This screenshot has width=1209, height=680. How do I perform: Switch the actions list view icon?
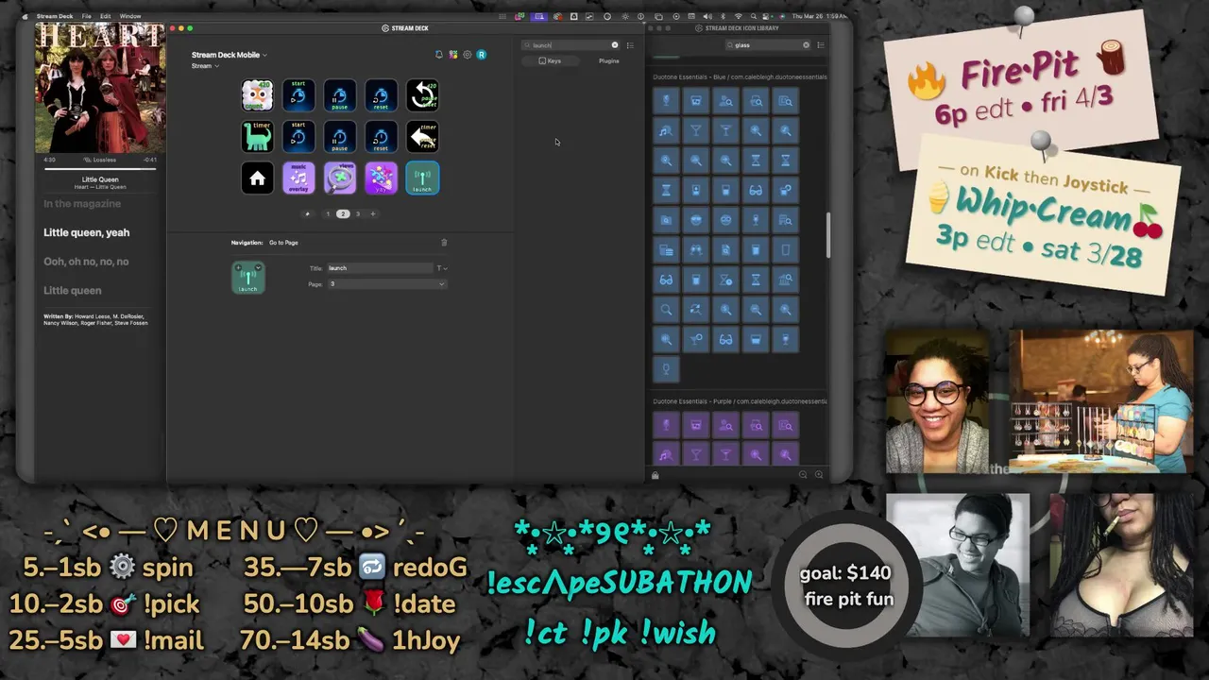tap(630, 45)
